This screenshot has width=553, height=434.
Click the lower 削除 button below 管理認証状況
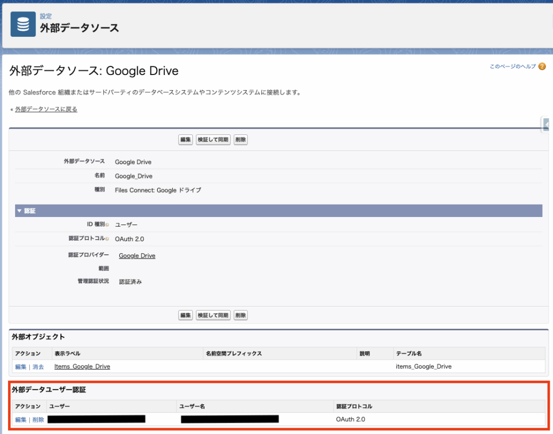tap(241, 315)
